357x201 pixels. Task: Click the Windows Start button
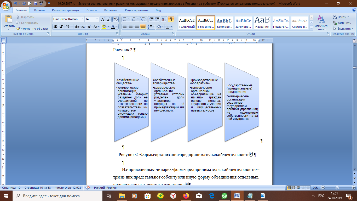click(6, 196)
